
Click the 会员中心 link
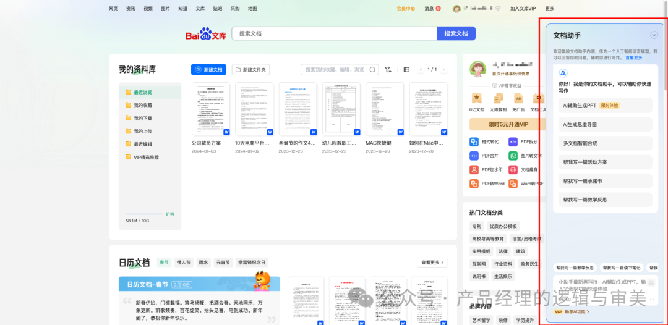406,9
